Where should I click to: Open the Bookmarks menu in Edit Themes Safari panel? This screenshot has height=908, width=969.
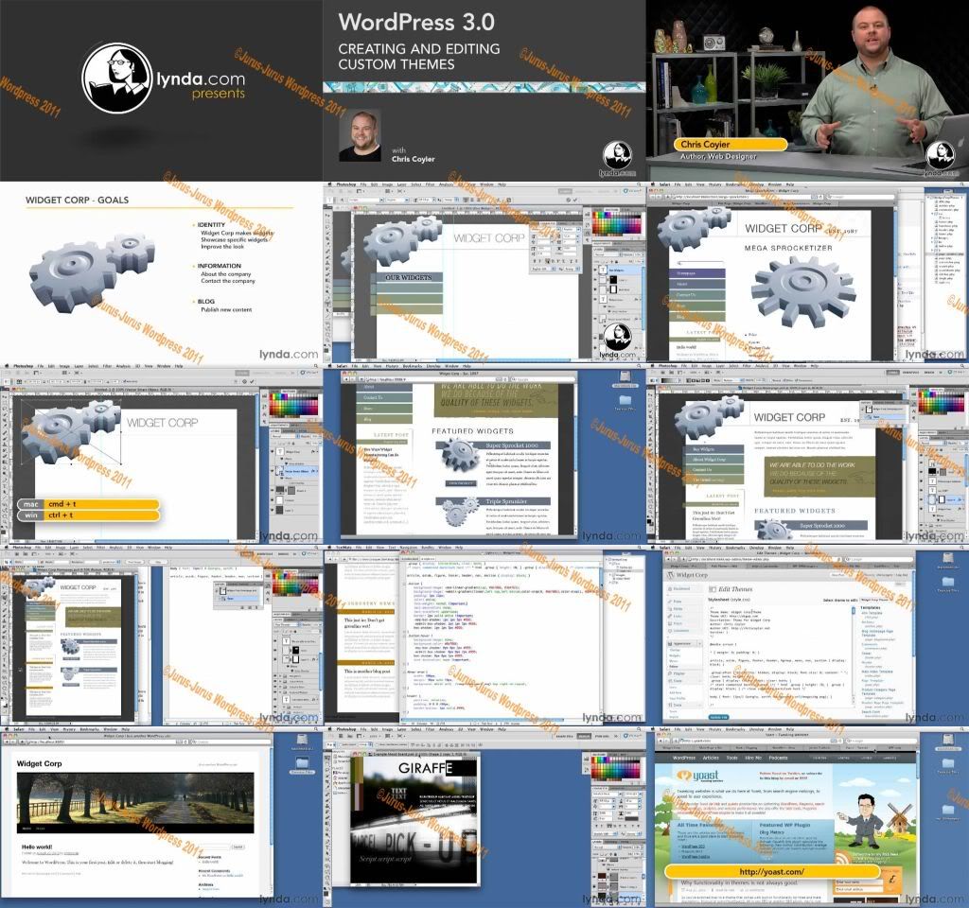pyautogui.click(x=734, y=548)
